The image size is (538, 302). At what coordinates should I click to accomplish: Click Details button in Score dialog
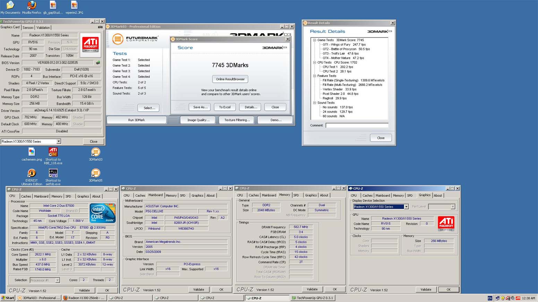pos(251,107)
